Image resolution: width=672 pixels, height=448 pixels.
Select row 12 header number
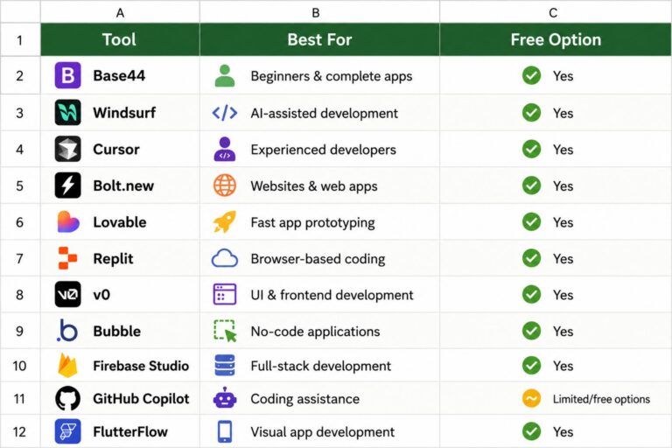tap(20, 431)
